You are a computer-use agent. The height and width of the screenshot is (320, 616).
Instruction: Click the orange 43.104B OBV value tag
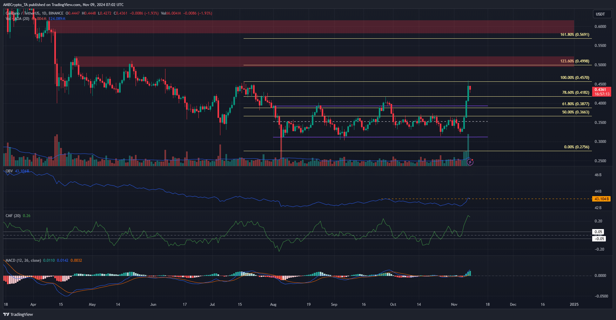(x=601, y=199)
